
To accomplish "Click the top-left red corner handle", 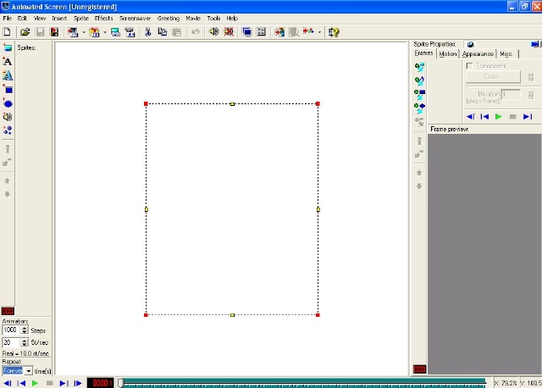I will [x=146, y=103].
